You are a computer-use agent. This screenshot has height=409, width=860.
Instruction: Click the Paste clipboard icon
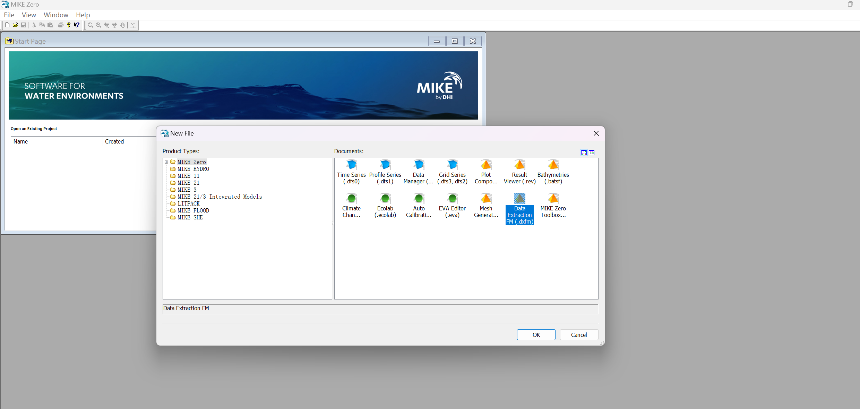coord(50,25)
